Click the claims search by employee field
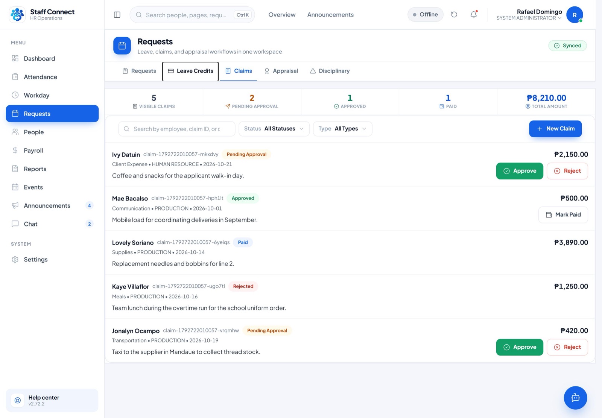The width and height of the screenshot is (602, 418). [x=177, y=129]
